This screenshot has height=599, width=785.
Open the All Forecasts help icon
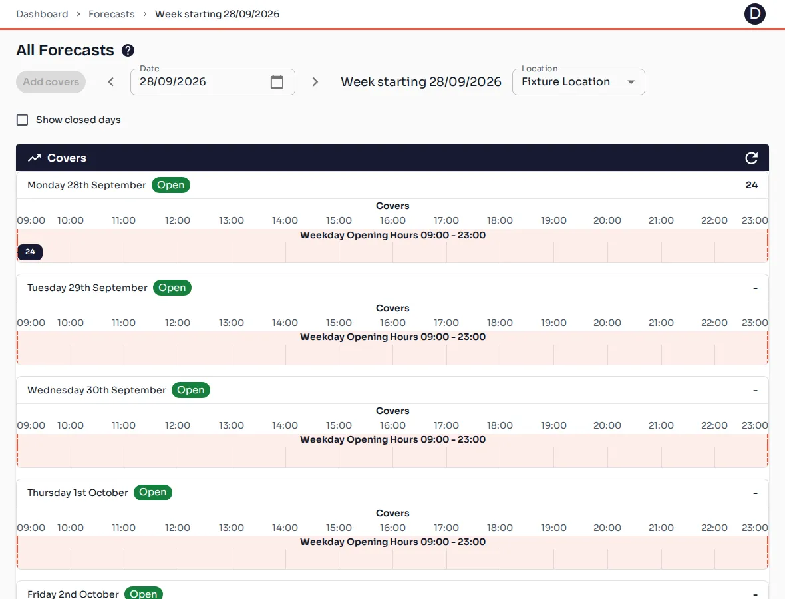tap(128, 50)
